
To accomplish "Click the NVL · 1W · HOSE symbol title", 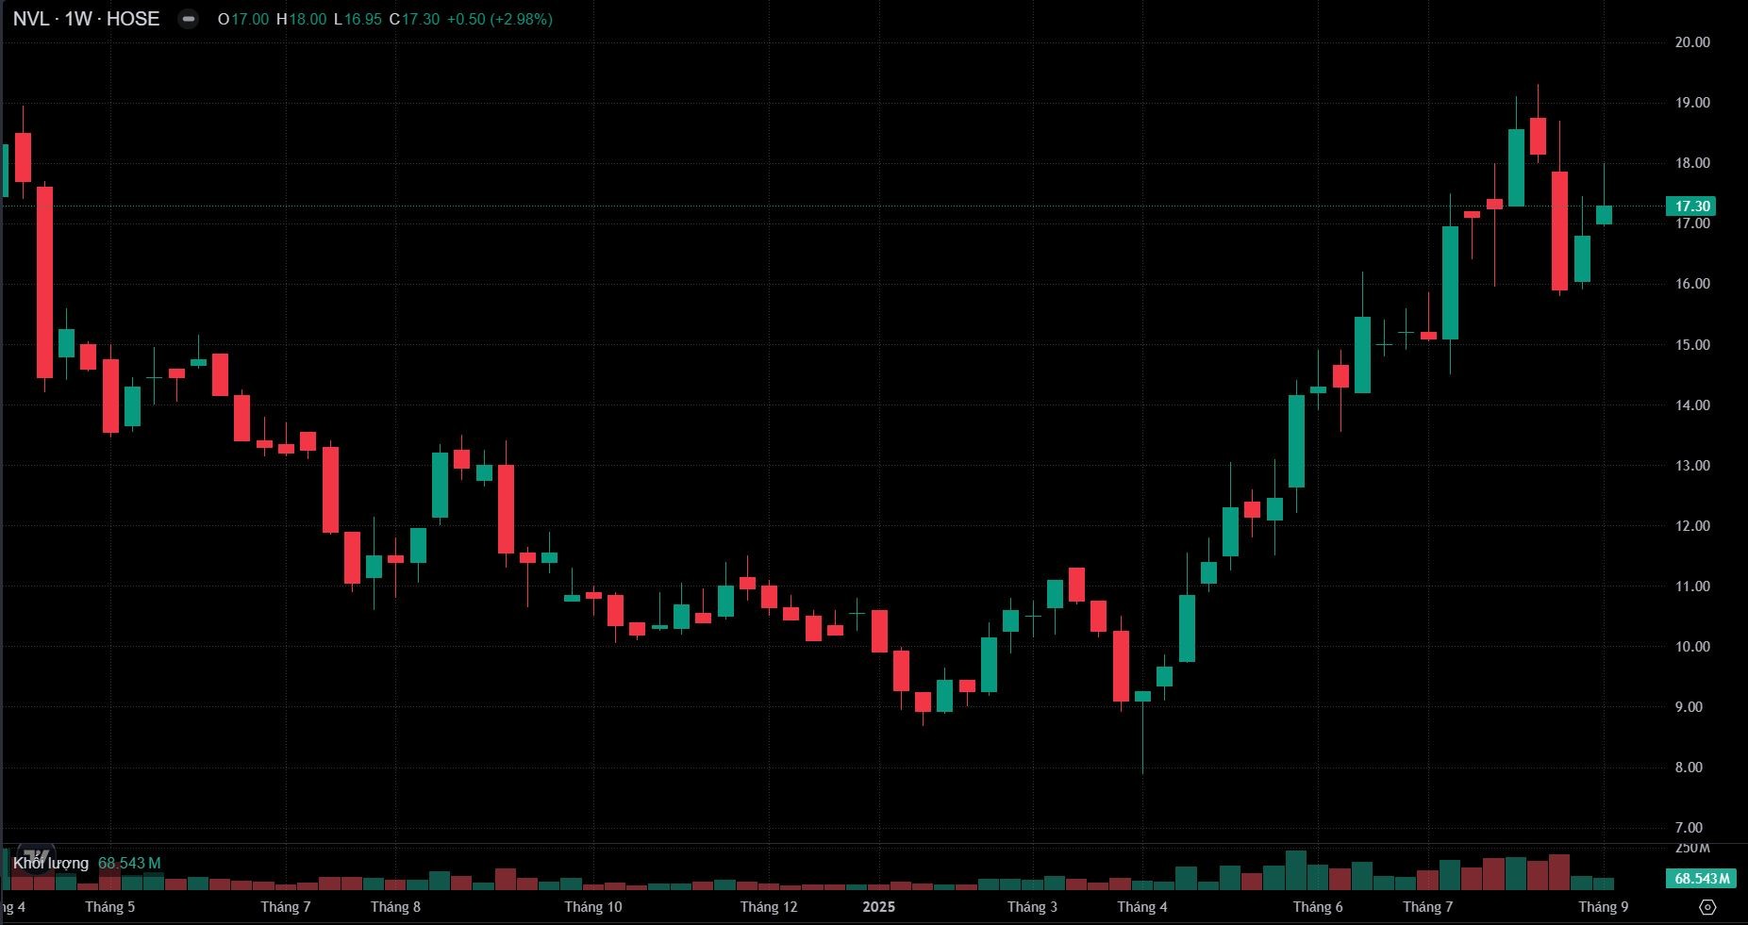I will (86, 19).
